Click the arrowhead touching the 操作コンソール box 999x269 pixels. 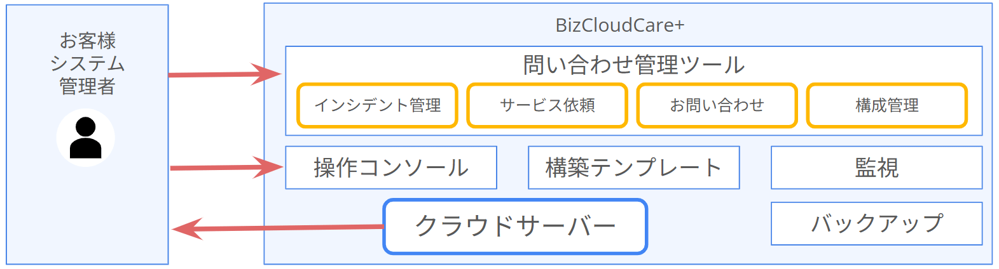point(270,167)
